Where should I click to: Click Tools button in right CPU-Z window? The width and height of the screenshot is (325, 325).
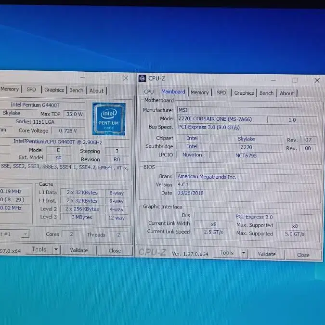click(227, 253)
